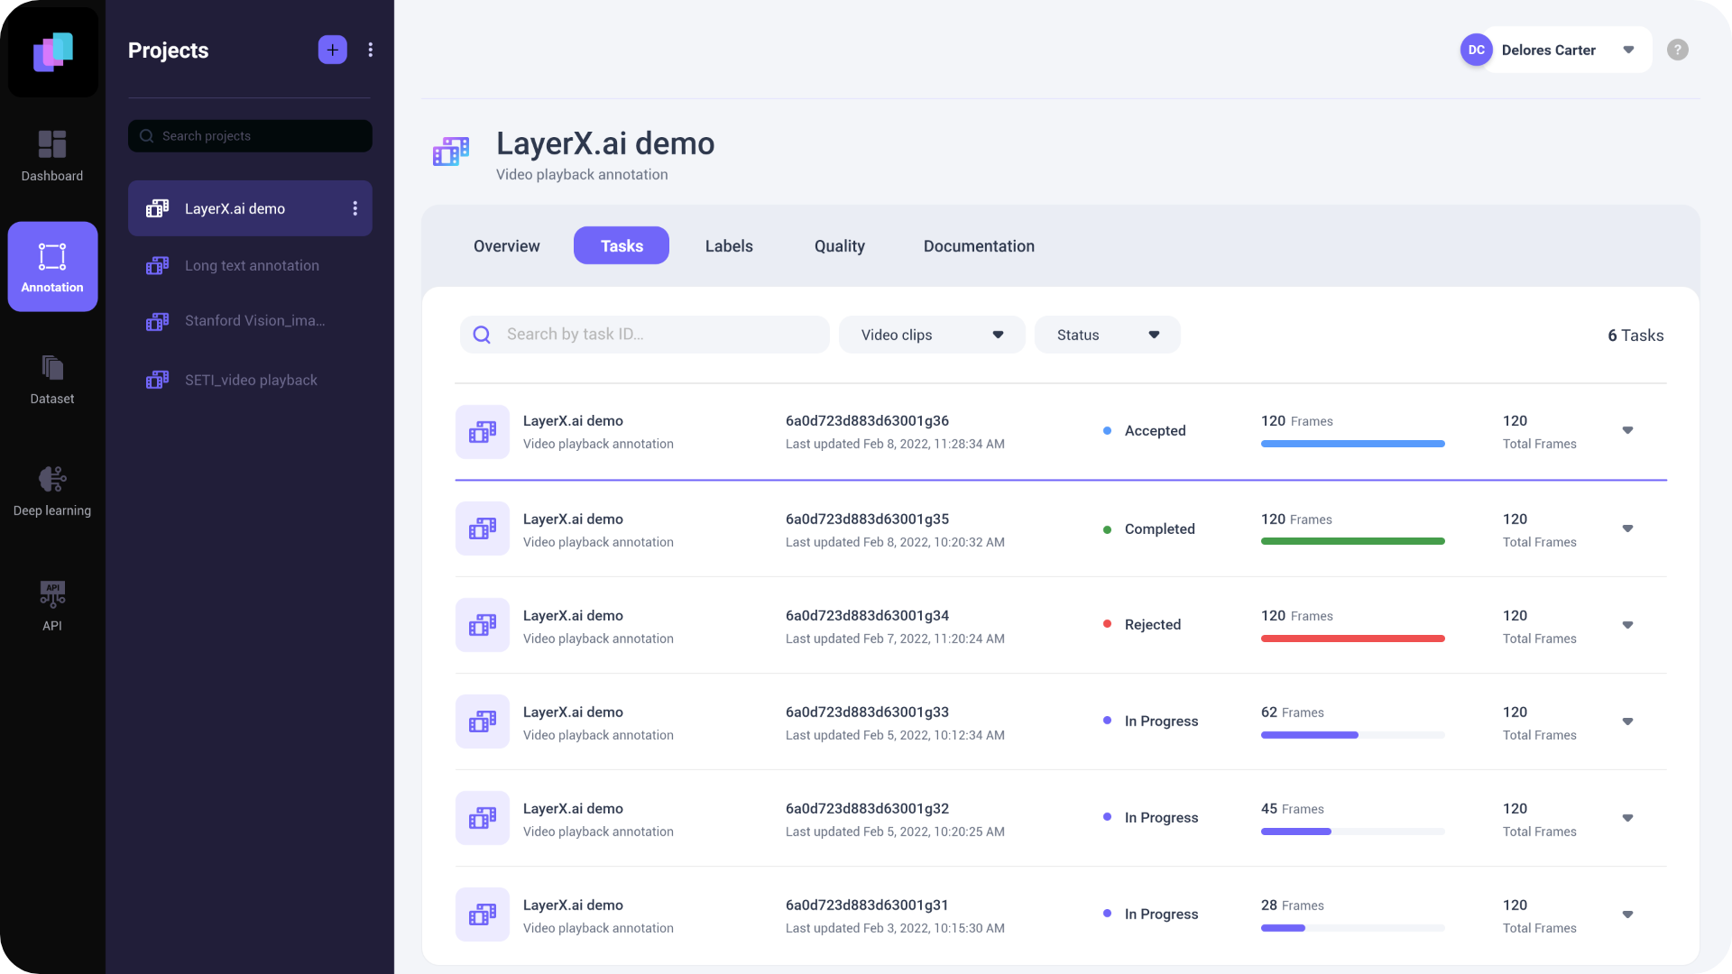Open Projects panel three-dot menu

pyautogui.click(x=370, y=51)
